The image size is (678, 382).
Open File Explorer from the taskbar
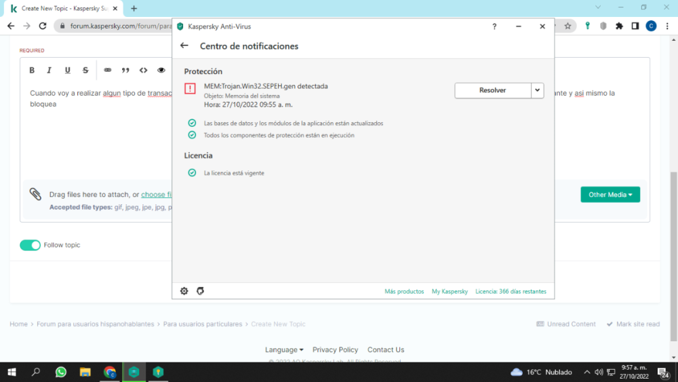click(x=85, y=372)
